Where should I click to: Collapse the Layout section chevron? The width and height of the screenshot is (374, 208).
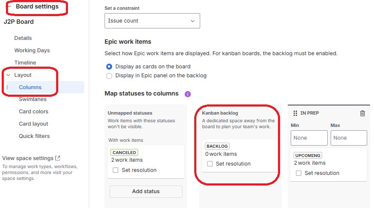pyautogui.click(x=8, y=75)
